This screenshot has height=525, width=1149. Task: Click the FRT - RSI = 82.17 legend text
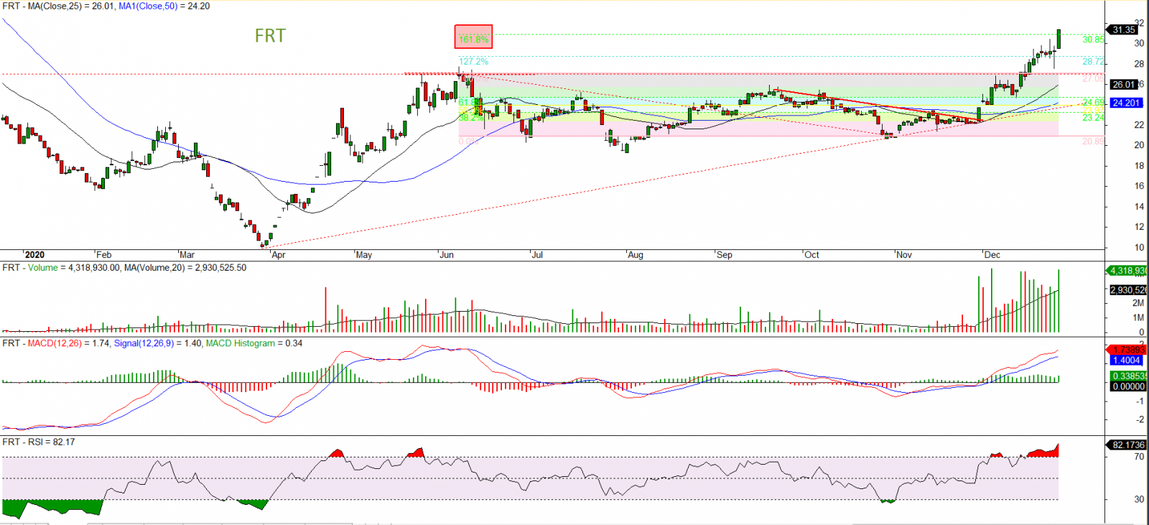click(39, 442)
